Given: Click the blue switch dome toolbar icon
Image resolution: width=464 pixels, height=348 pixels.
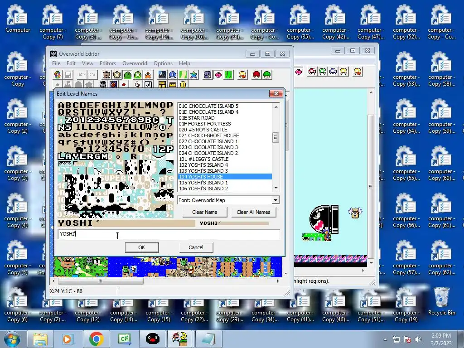Looking at the screenshot, I should (x=173, y=75).
